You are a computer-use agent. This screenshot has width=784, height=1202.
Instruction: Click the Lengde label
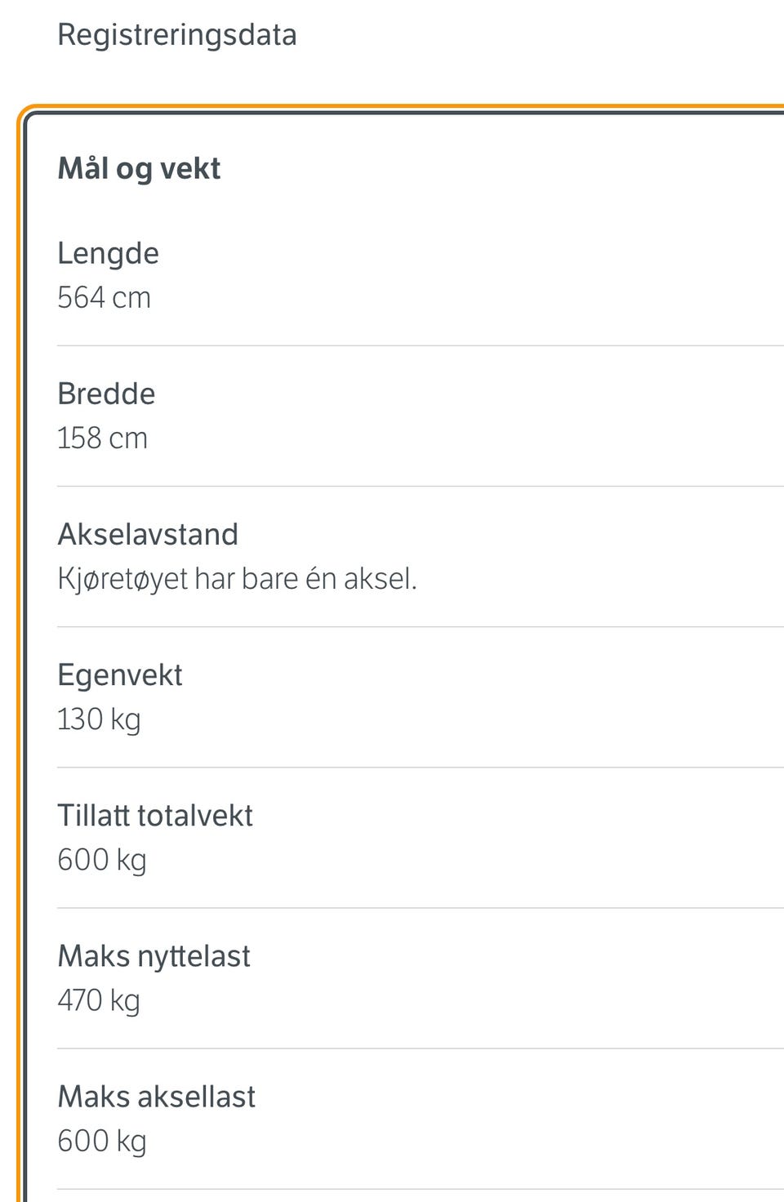pyautogui.click(x=108, y=254)
